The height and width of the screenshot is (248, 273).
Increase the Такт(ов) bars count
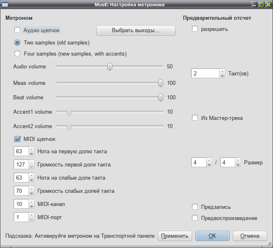[222, 71]
